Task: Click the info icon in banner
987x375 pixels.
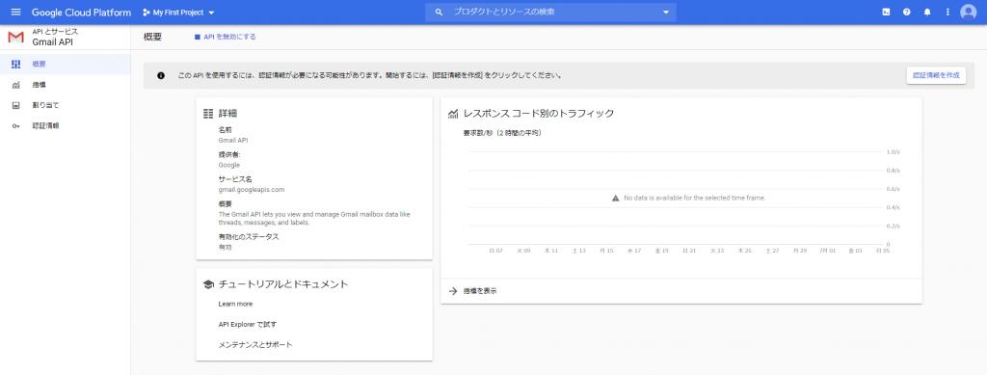Action: [x=161, y=75]
